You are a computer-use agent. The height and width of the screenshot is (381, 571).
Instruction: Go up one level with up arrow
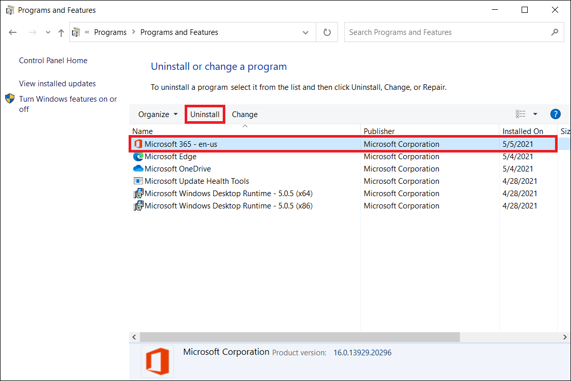click(61, 33)
